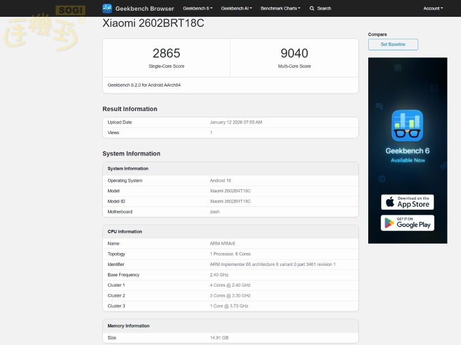461x345 pixels.
Task: Select the 9040 Multi-Core Score value
Action: click(x=294, y=53)
